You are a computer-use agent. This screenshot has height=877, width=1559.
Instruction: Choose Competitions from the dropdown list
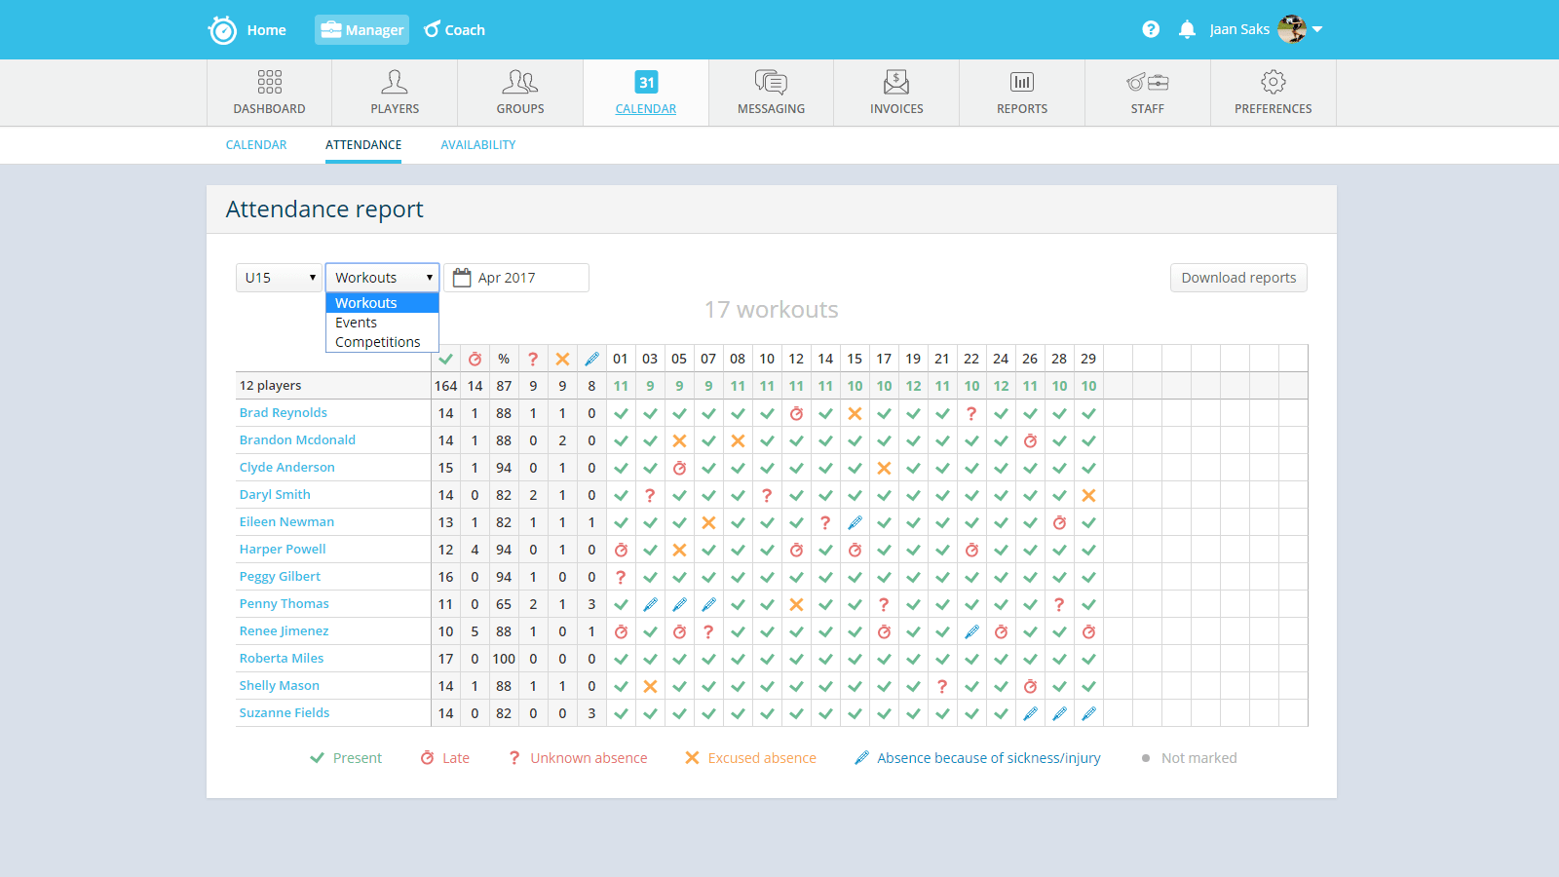point(378,342)
